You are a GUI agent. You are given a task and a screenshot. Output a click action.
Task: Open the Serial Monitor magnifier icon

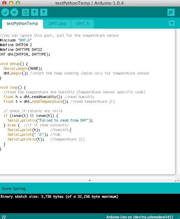[171, 12]
